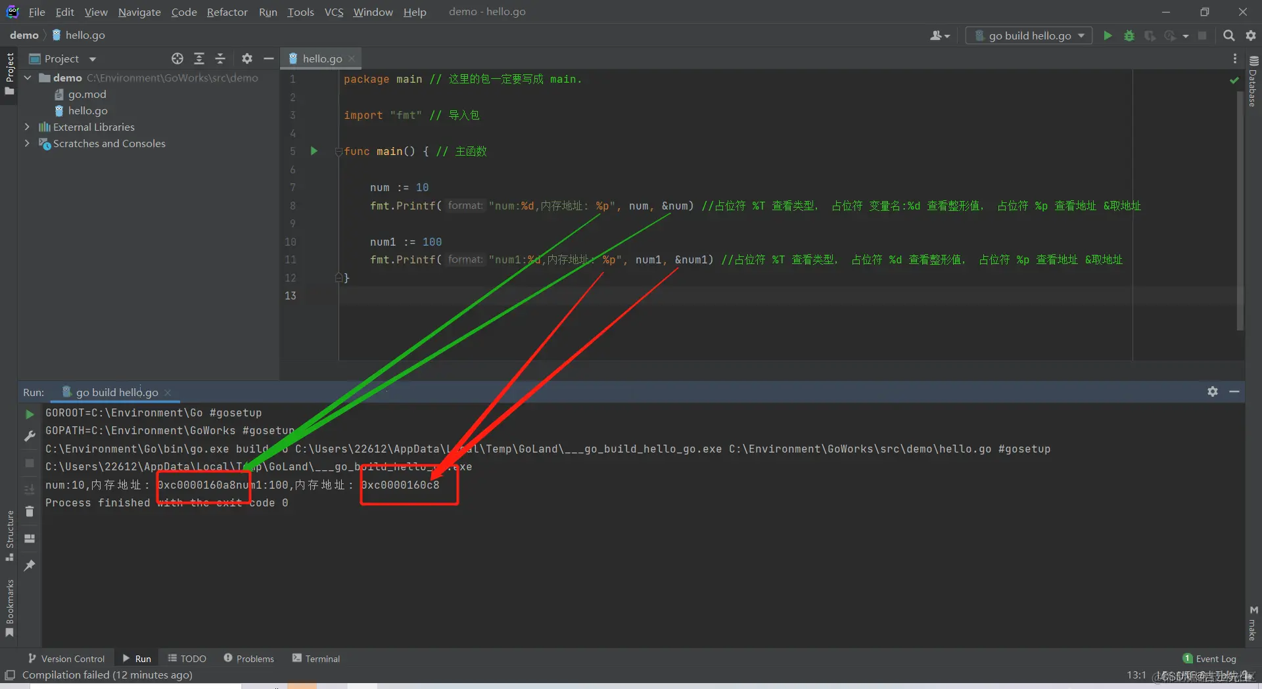The image size is (1262, 689).
Task: Open Search Everywhere magnifier
Action: click(x=1228, y=35)
